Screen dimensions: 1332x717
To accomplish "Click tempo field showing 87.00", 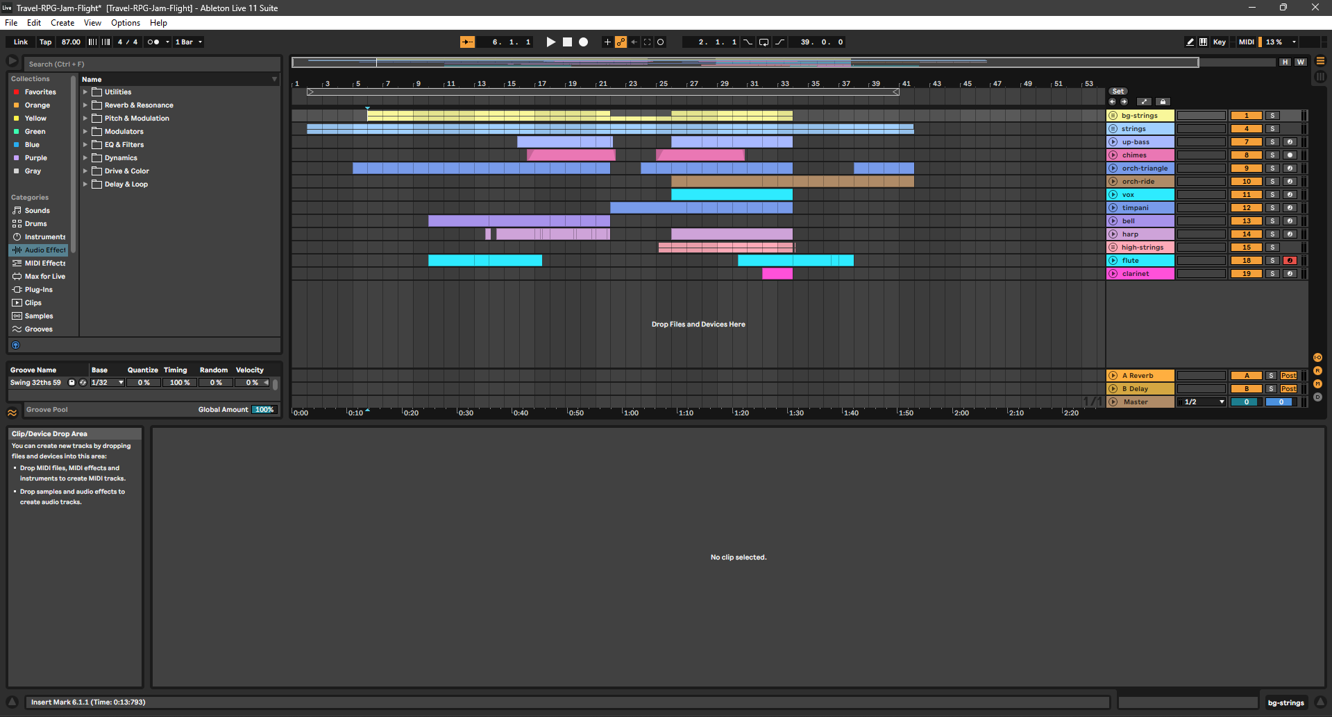I will (x=71, y=42).
